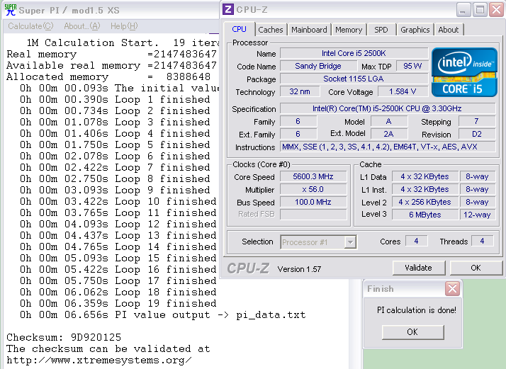Click the 32 nm technology value
506x369 pixels.
[x=300, y=91]
